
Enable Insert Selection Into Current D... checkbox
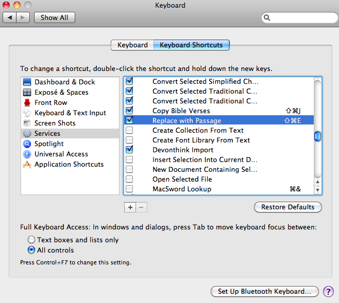129,159
